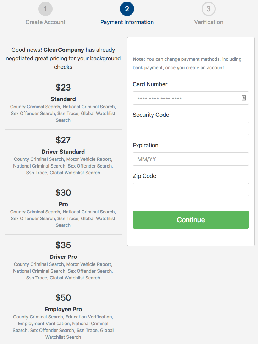The image size is (258, 344).
Task: Click the payment methods Note text
Action: pos(187,64)
